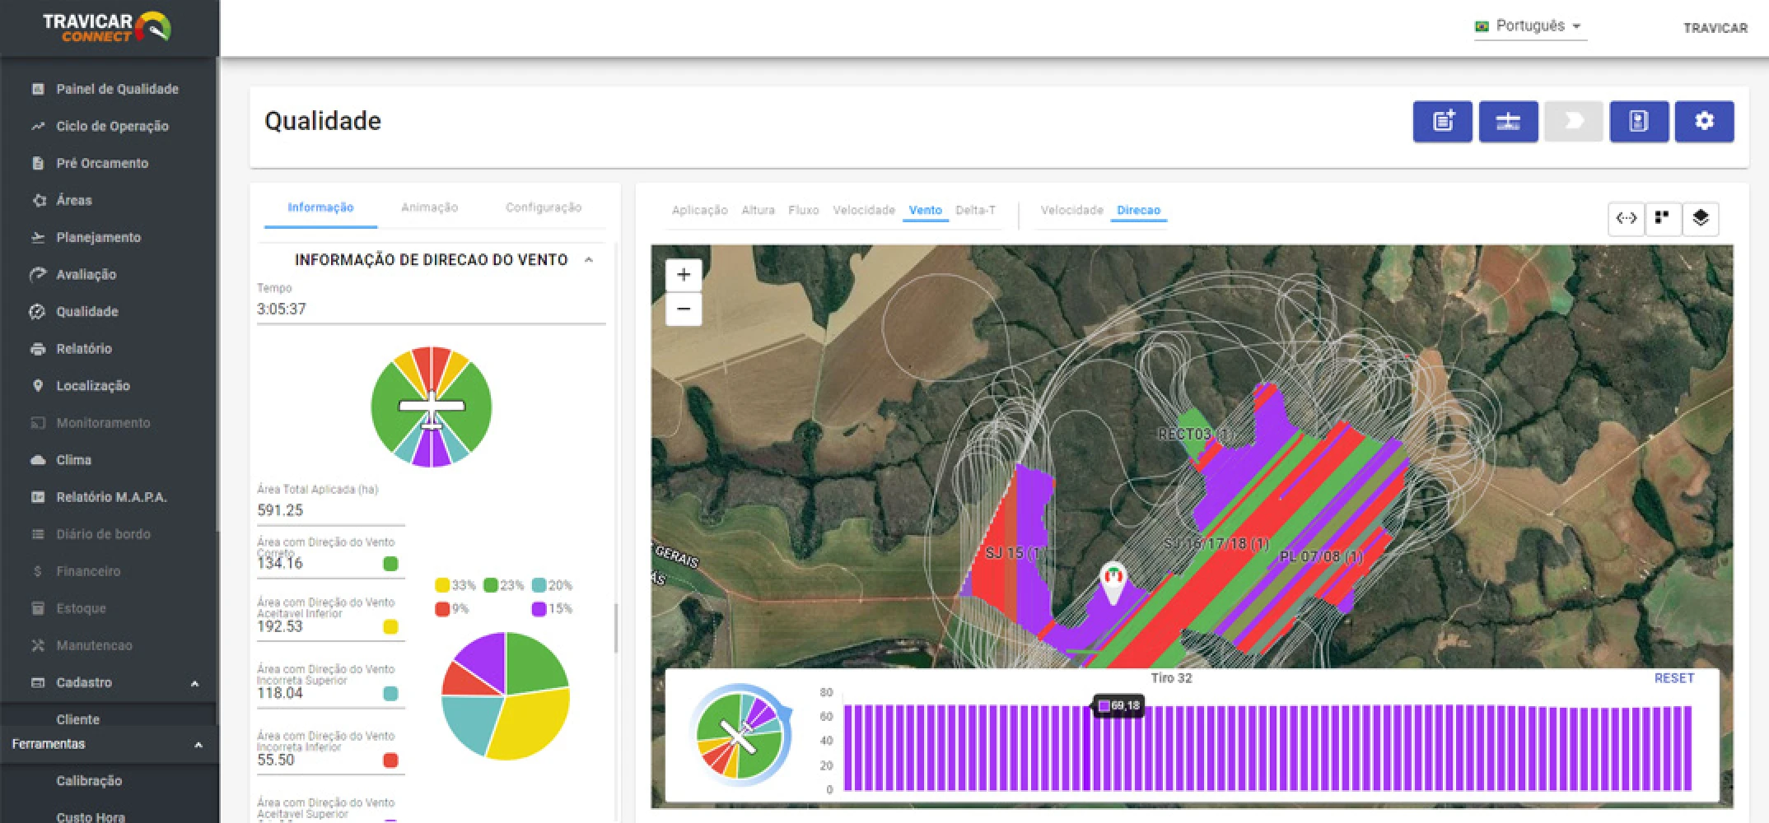Collapse the Informação de Direcao do Vento section

[x=589, y=260]
